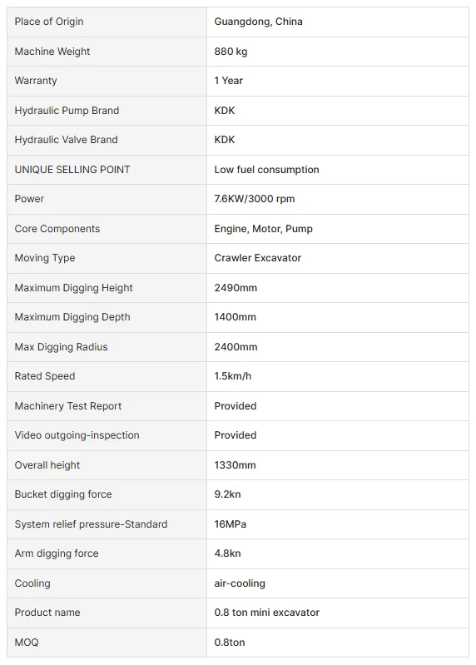The image size is (476, 665).
Task: Select the Low fuel consumption text
Action: (x=266, y=170)
